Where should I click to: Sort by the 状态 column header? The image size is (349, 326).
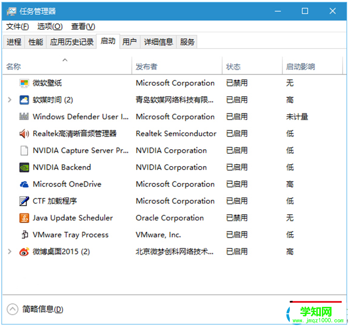tap(252, 67)
